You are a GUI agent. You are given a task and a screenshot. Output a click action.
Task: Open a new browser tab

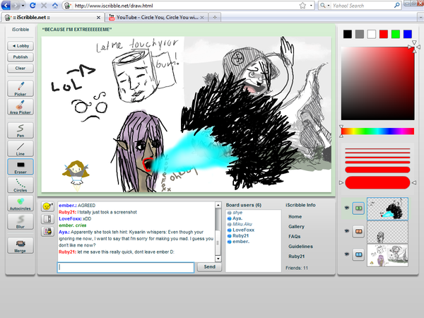point(215,17)
